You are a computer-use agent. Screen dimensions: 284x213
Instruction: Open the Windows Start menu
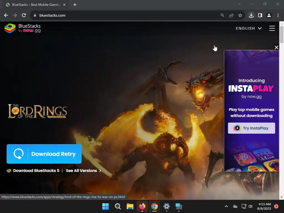tap(105, 206)
